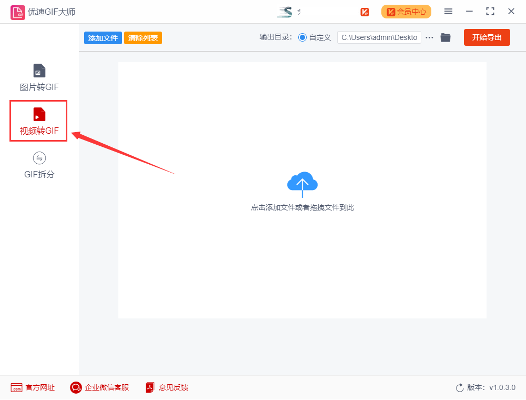Viewport: 526px width, 400px height.
Task: Click the 优速GIF大师 app logo
Action: tap(18, 12)
